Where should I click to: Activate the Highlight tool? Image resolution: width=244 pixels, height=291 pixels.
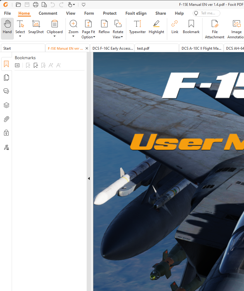pos(156,27)
